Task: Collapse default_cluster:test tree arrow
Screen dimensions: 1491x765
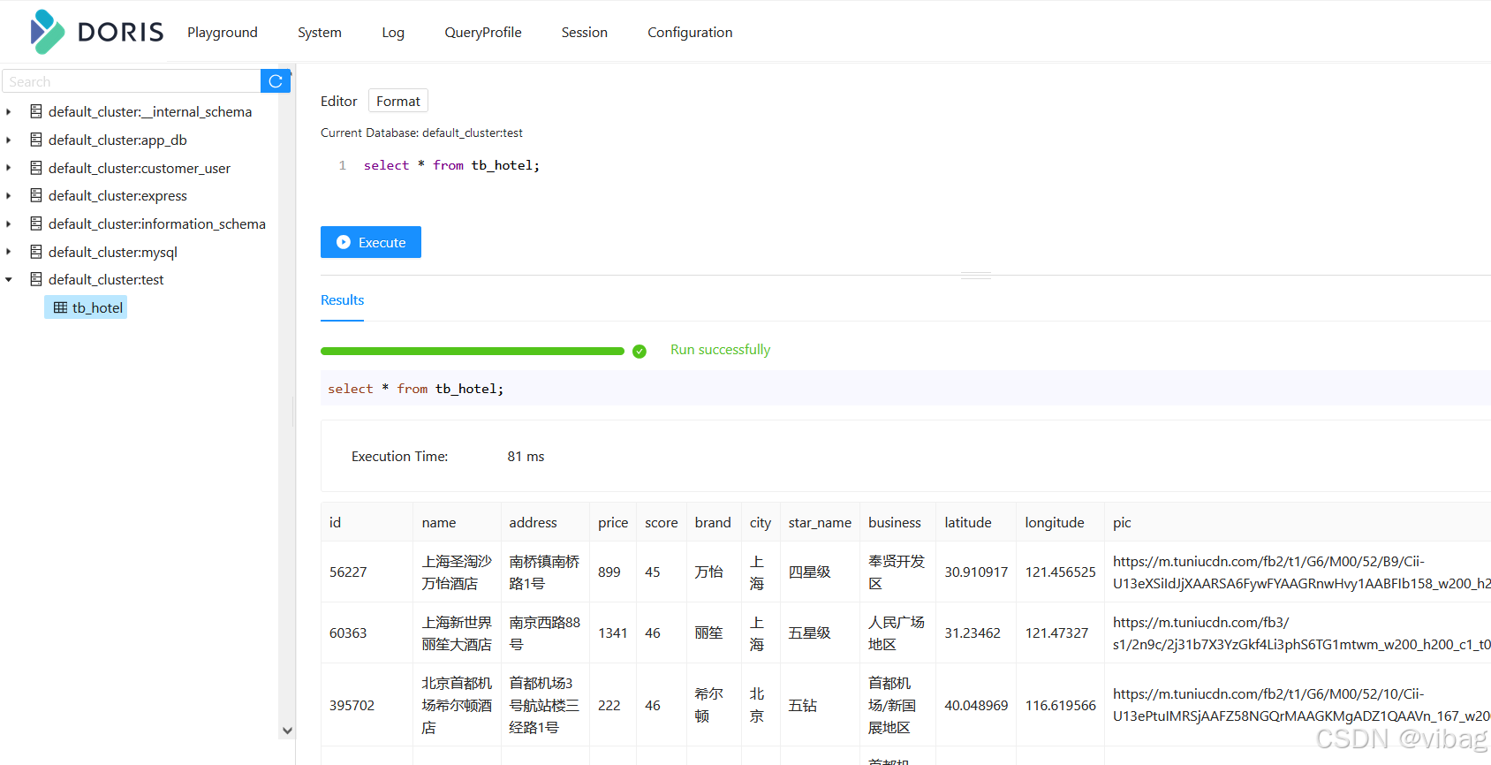Action: (x=9, y=279)
